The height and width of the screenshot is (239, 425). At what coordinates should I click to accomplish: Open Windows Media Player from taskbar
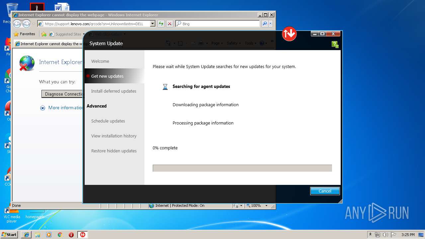point(49,235)
